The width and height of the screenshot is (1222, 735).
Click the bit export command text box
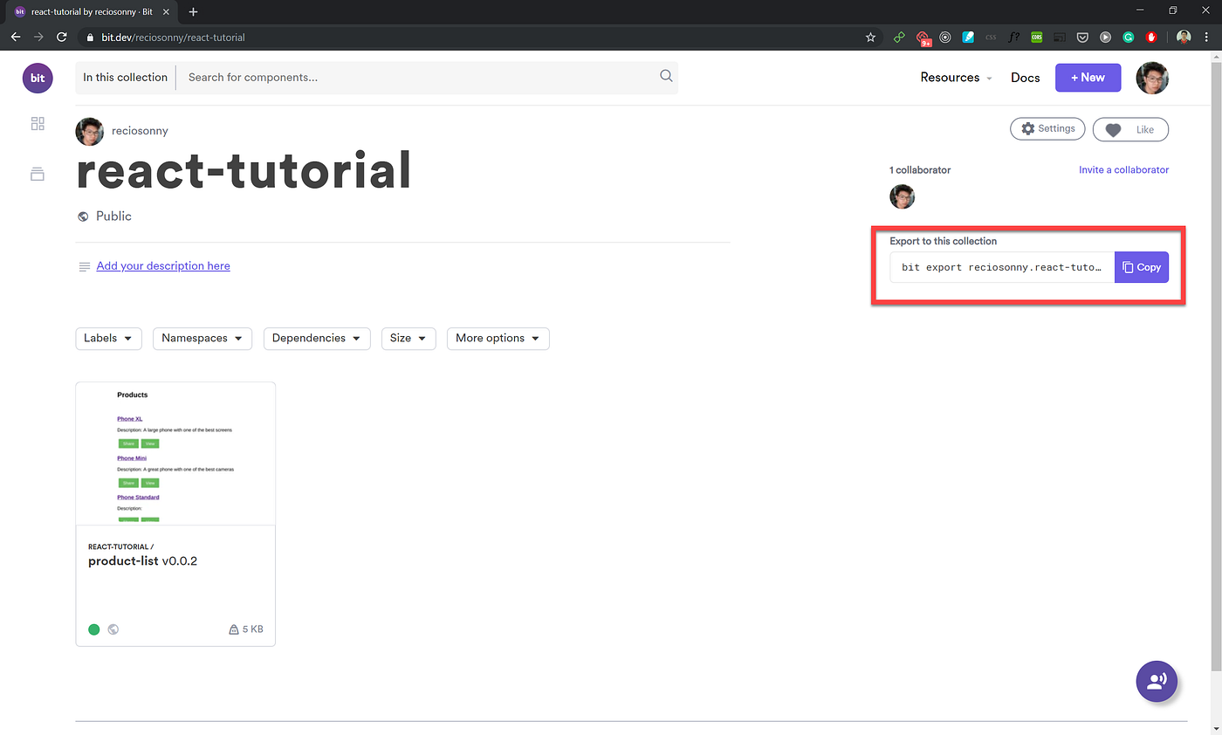tap(1002, 267)
